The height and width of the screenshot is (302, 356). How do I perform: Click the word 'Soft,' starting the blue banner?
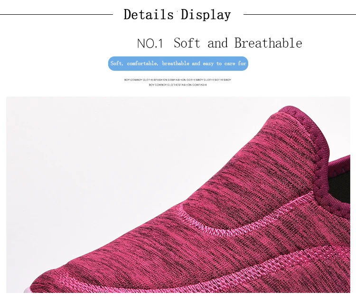point(117,63)
